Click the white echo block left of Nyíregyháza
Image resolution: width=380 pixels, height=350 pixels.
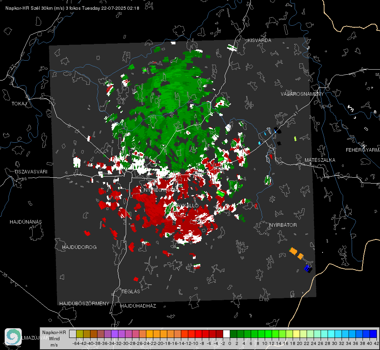coord(77,162)
